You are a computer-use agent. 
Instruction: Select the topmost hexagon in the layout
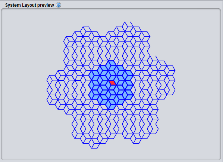coord(128,27)
